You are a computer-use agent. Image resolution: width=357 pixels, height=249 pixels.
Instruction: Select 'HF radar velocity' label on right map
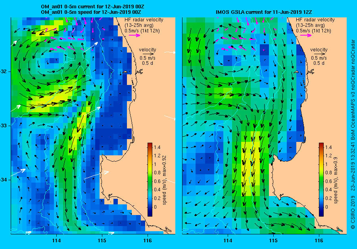315,20
